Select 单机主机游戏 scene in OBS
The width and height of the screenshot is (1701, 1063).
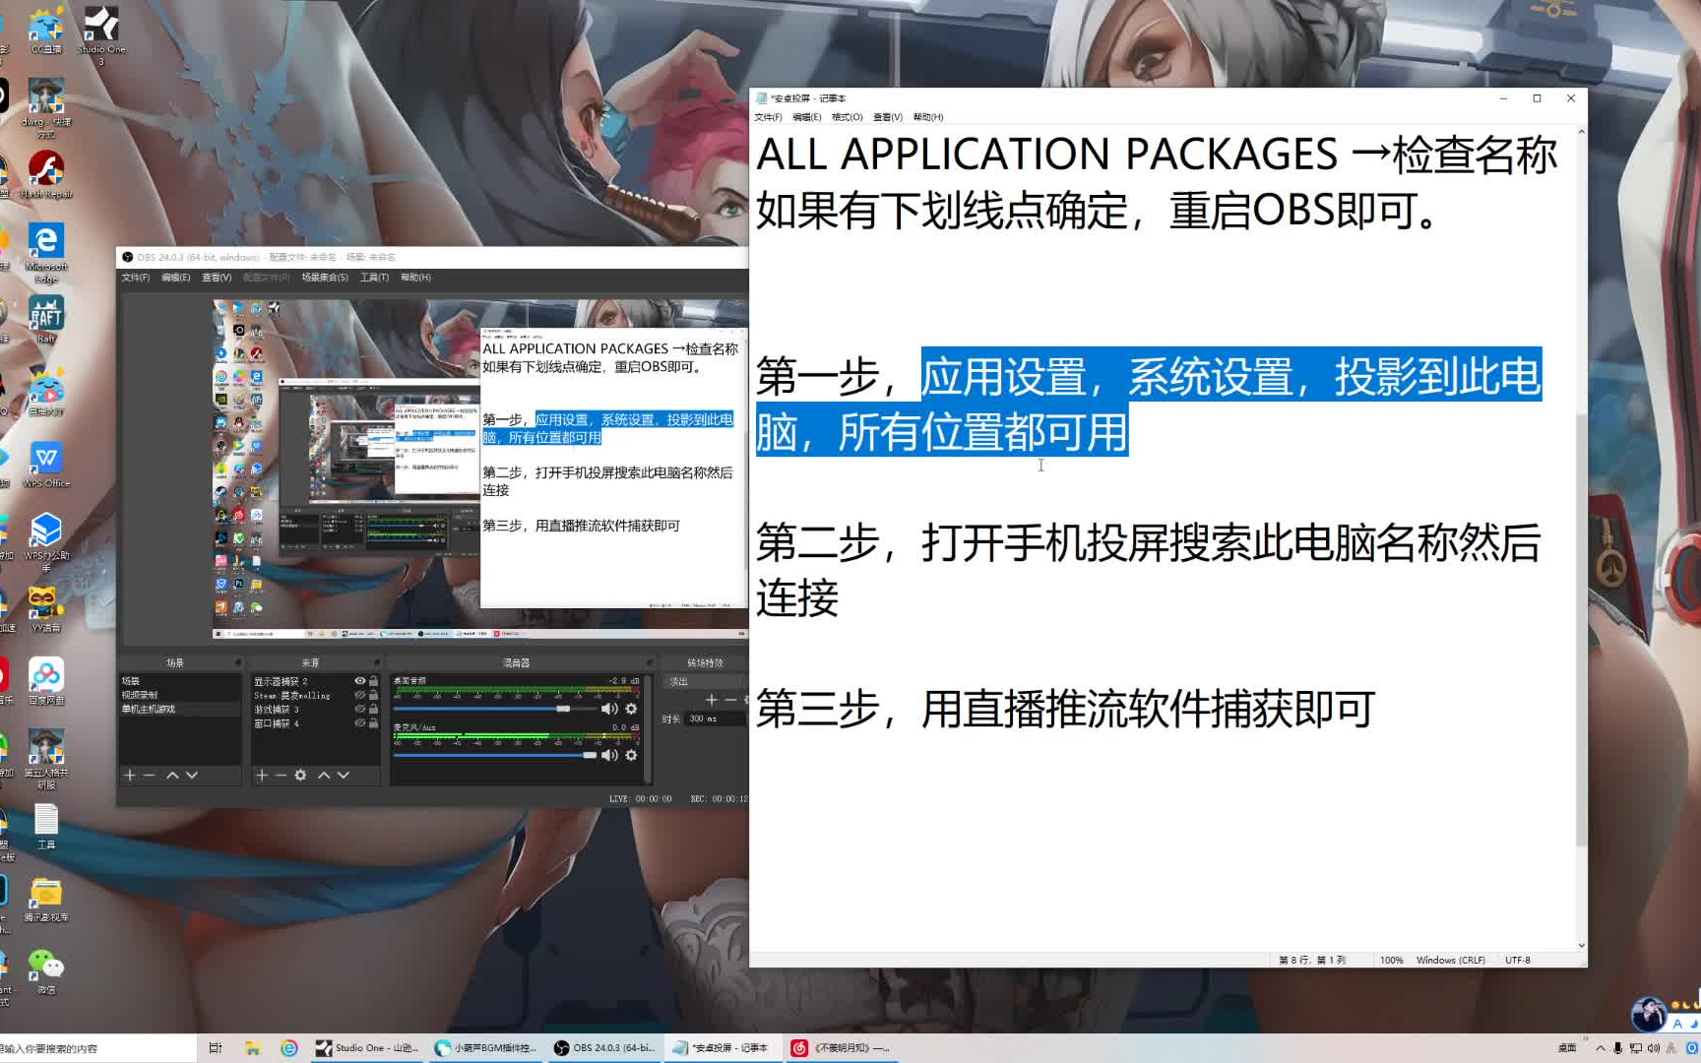point(179,709)
